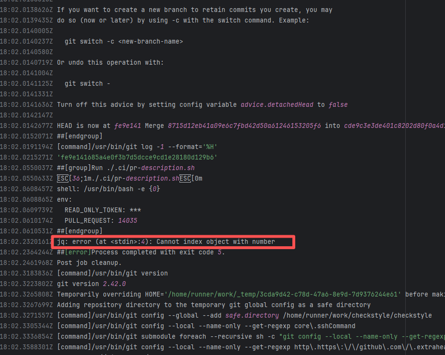
Task: Click the 'shell: /usr/bin/bash -e {0}' line
Action: pyautogui.click(x=108, y=189)
